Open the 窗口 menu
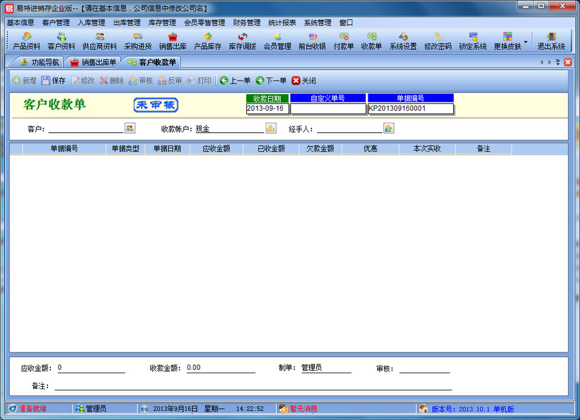 [346, 23]
